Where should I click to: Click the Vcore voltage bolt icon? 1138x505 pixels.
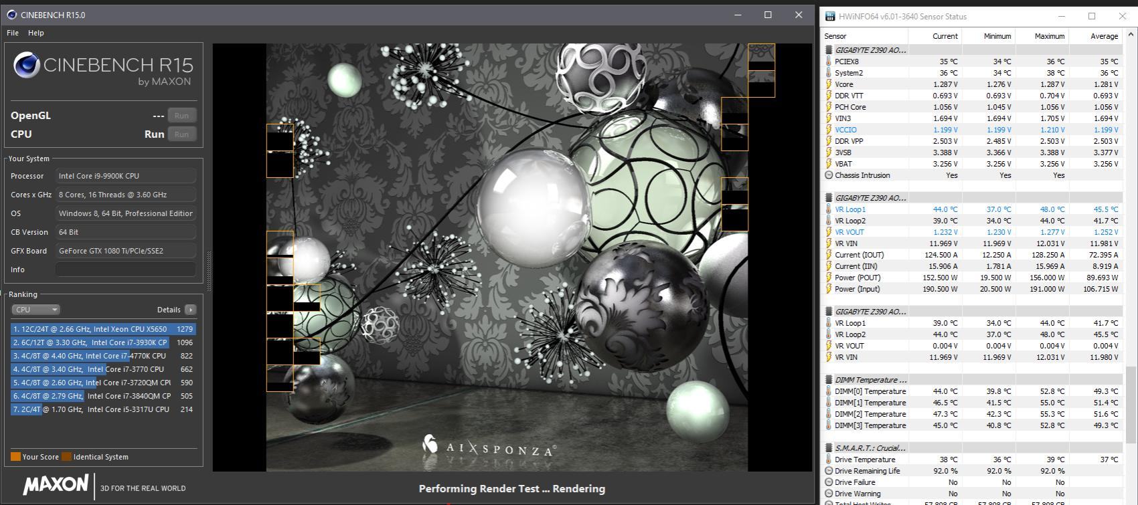tap(829, 84)
